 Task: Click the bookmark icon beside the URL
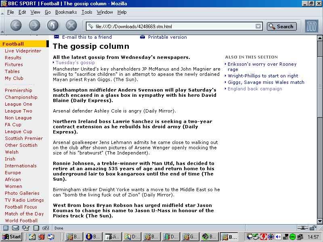[x=90, y=26]
